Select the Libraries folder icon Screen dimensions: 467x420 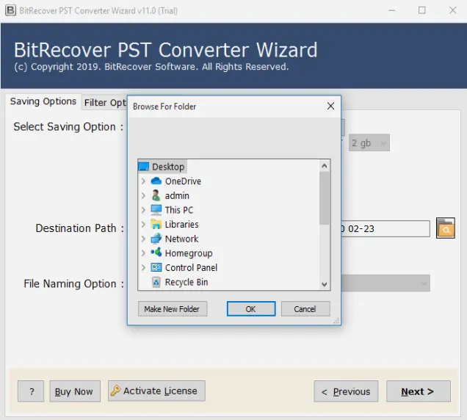[x=156, y=225]
